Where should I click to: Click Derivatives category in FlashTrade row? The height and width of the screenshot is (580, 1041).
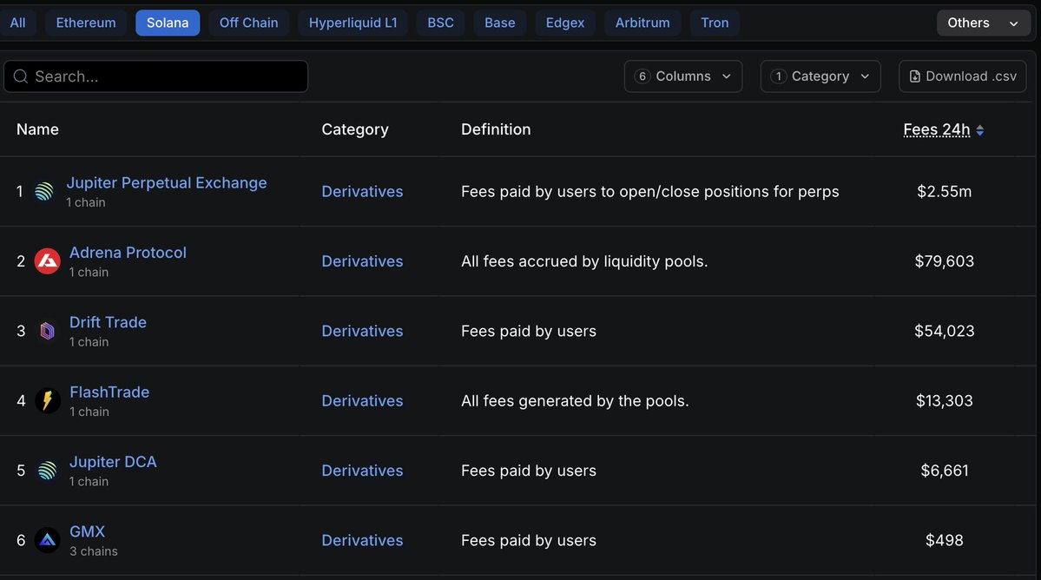click(363, 401)
